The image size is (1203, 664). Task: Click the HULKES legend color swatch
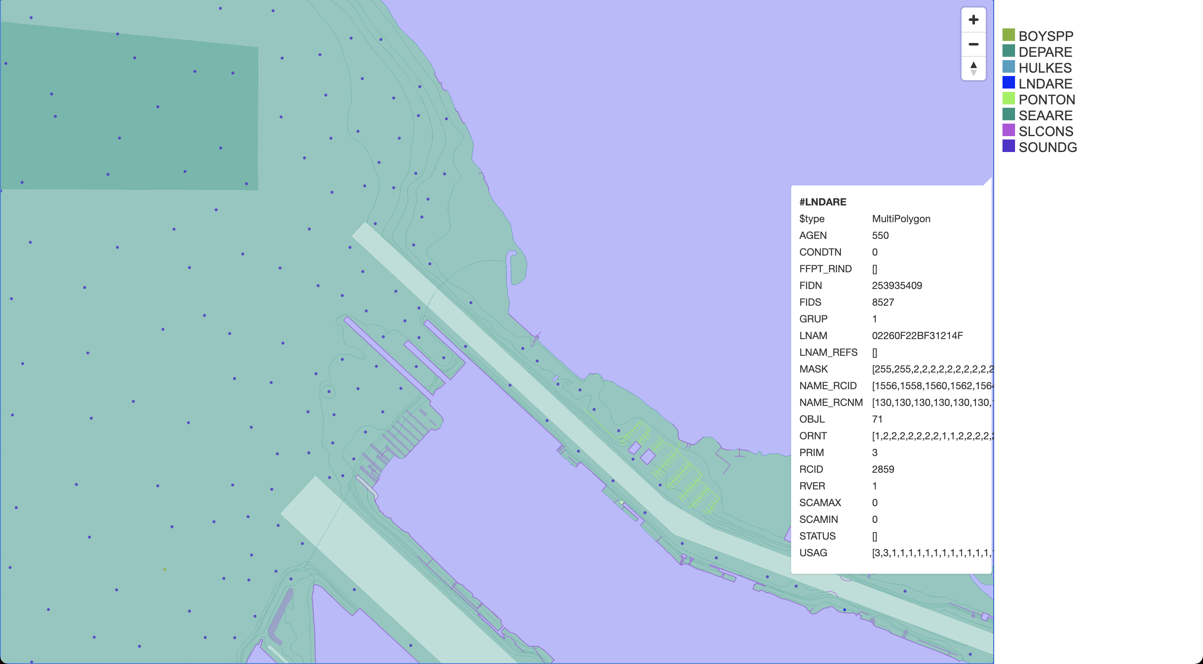(x=1008, y=67)
